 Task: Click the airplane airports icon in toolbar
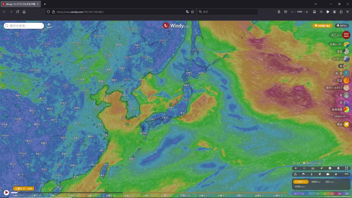319,174
